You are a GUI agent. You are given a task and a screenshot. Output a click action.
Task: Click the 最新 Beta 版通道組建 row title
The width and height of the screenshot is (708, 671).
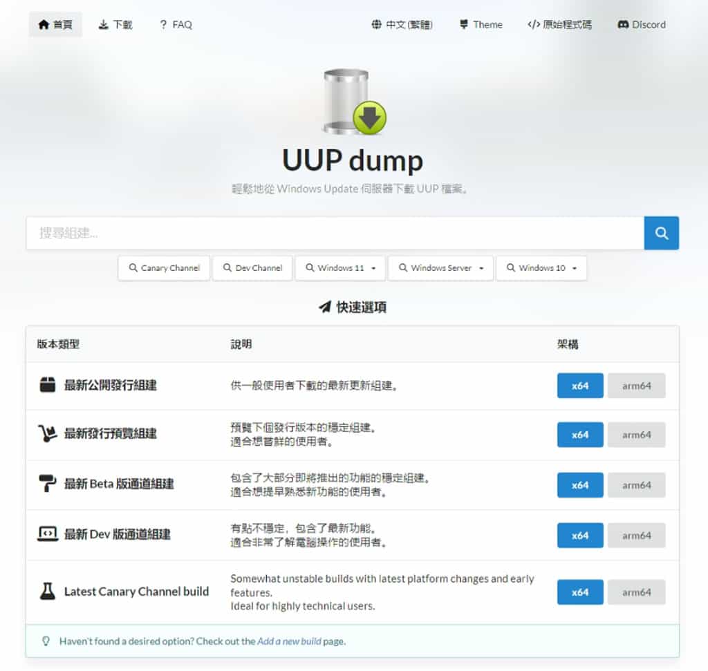pos(119,483)
